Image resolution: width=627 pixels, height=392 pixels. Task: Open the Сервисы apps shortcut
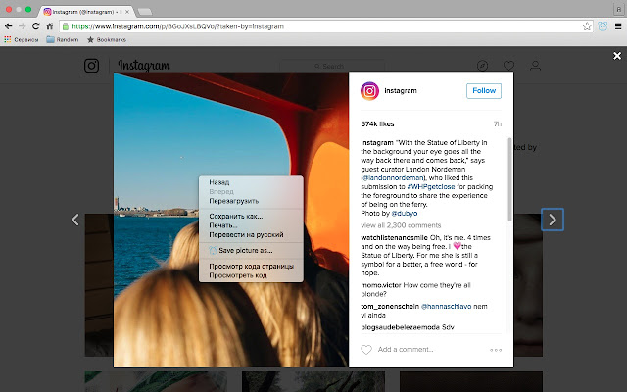pos(22,39)
